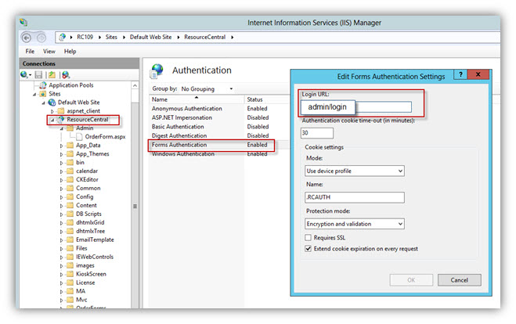516x324 pixels.
Task: Select the IEWebControls tree item
Action: tap(95, 257)
